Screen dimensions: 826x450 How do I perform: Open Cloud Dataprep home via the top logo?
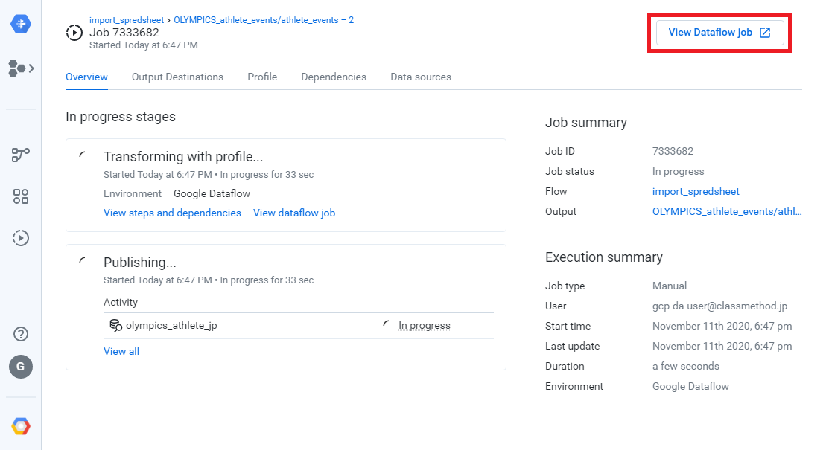[20, 23]
